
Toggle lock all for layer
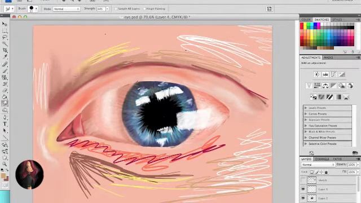coord(326,172)
